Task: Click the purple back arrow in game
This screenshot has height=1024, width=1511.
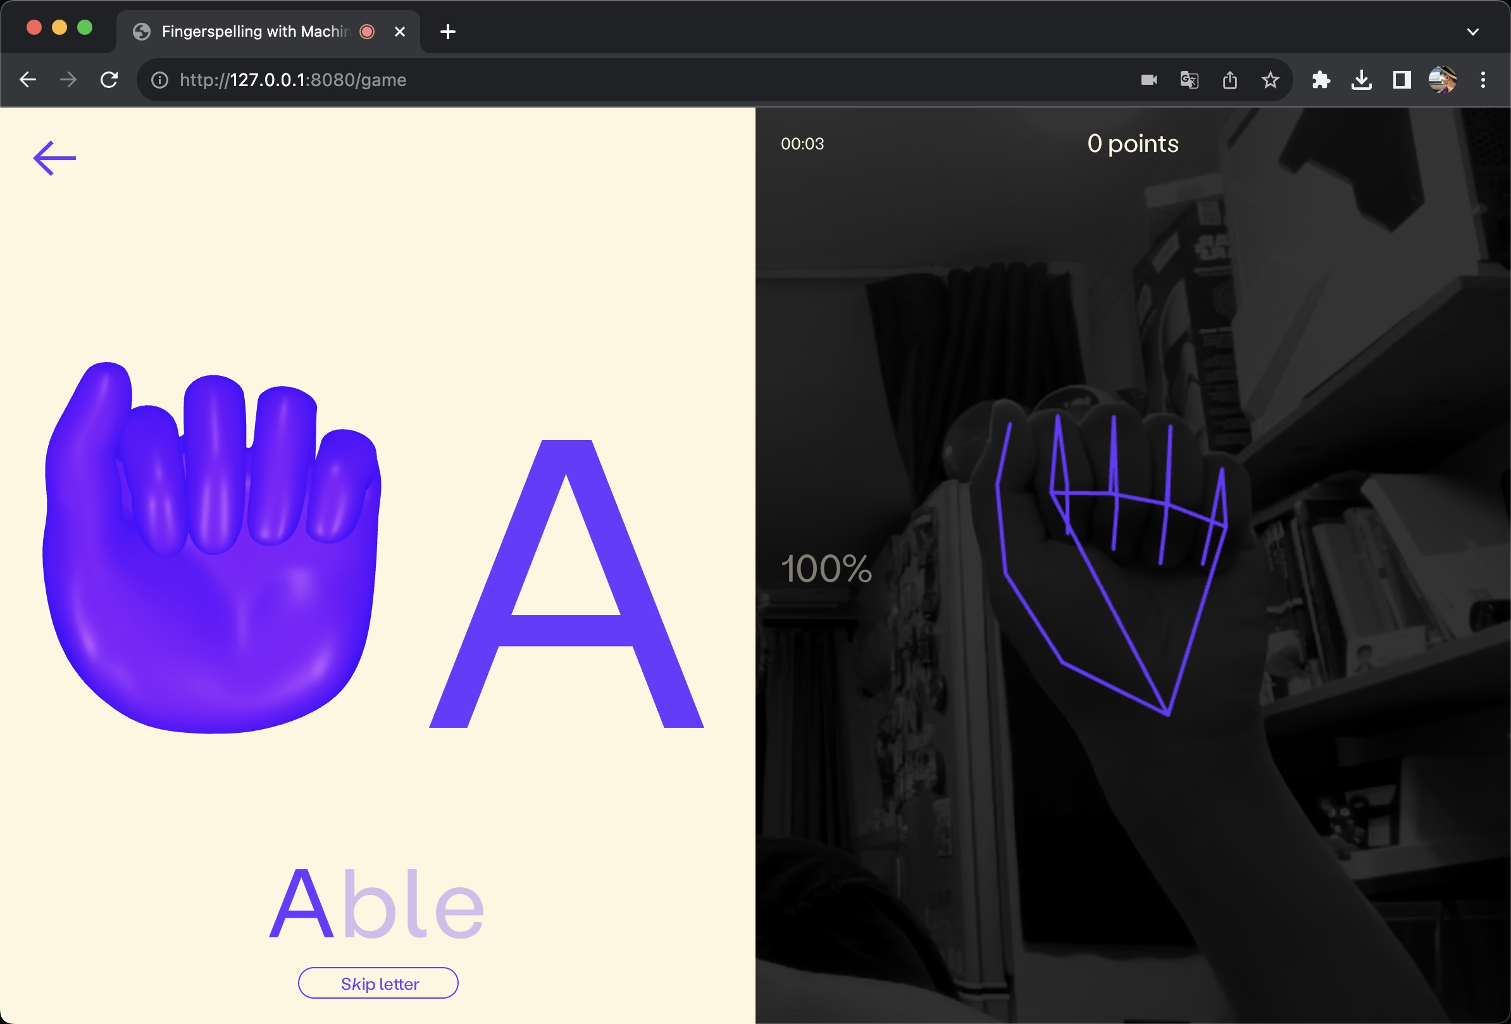Action: click(54, 158)
